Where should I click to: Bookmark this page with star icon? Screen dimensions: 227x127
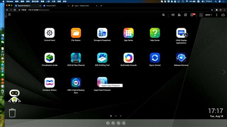click(x=212, y=10)
